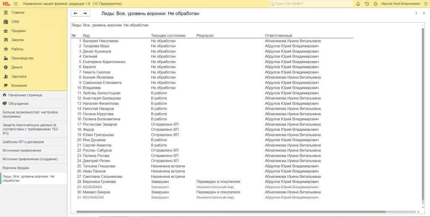This screenshot has width=430, height=217.
Task: Open notifications bell
Action: coord(358,4)
